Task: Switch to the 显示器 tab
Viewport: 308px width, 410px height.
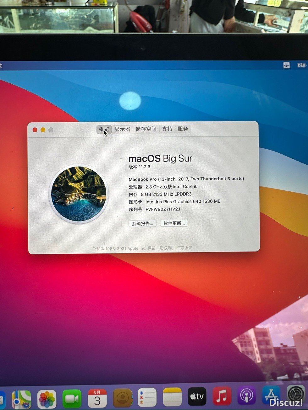Action: pyautogui.click(x=122, y=129)
